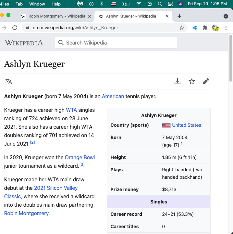Open a new browser tab
The height and width of the screenshot is (234, 233).
click(179, 16)
